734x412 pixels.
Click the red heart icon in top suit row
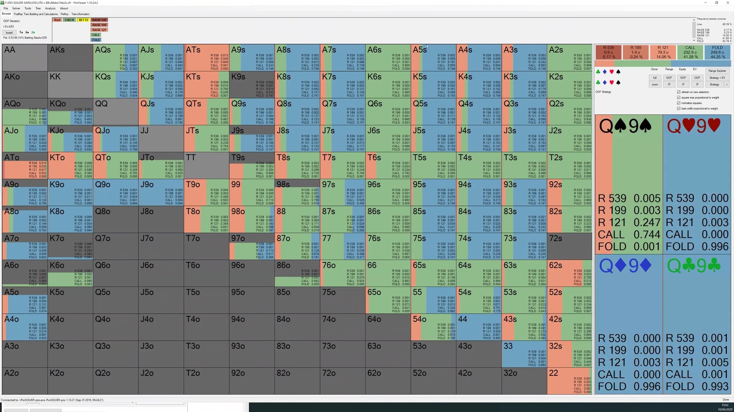pos(611,72)
